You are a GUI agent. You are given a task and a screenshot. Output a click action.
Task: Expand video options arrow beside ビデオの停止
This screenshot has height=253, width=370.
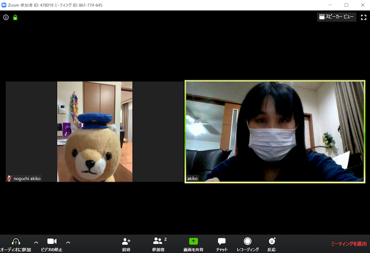point(68,242)
